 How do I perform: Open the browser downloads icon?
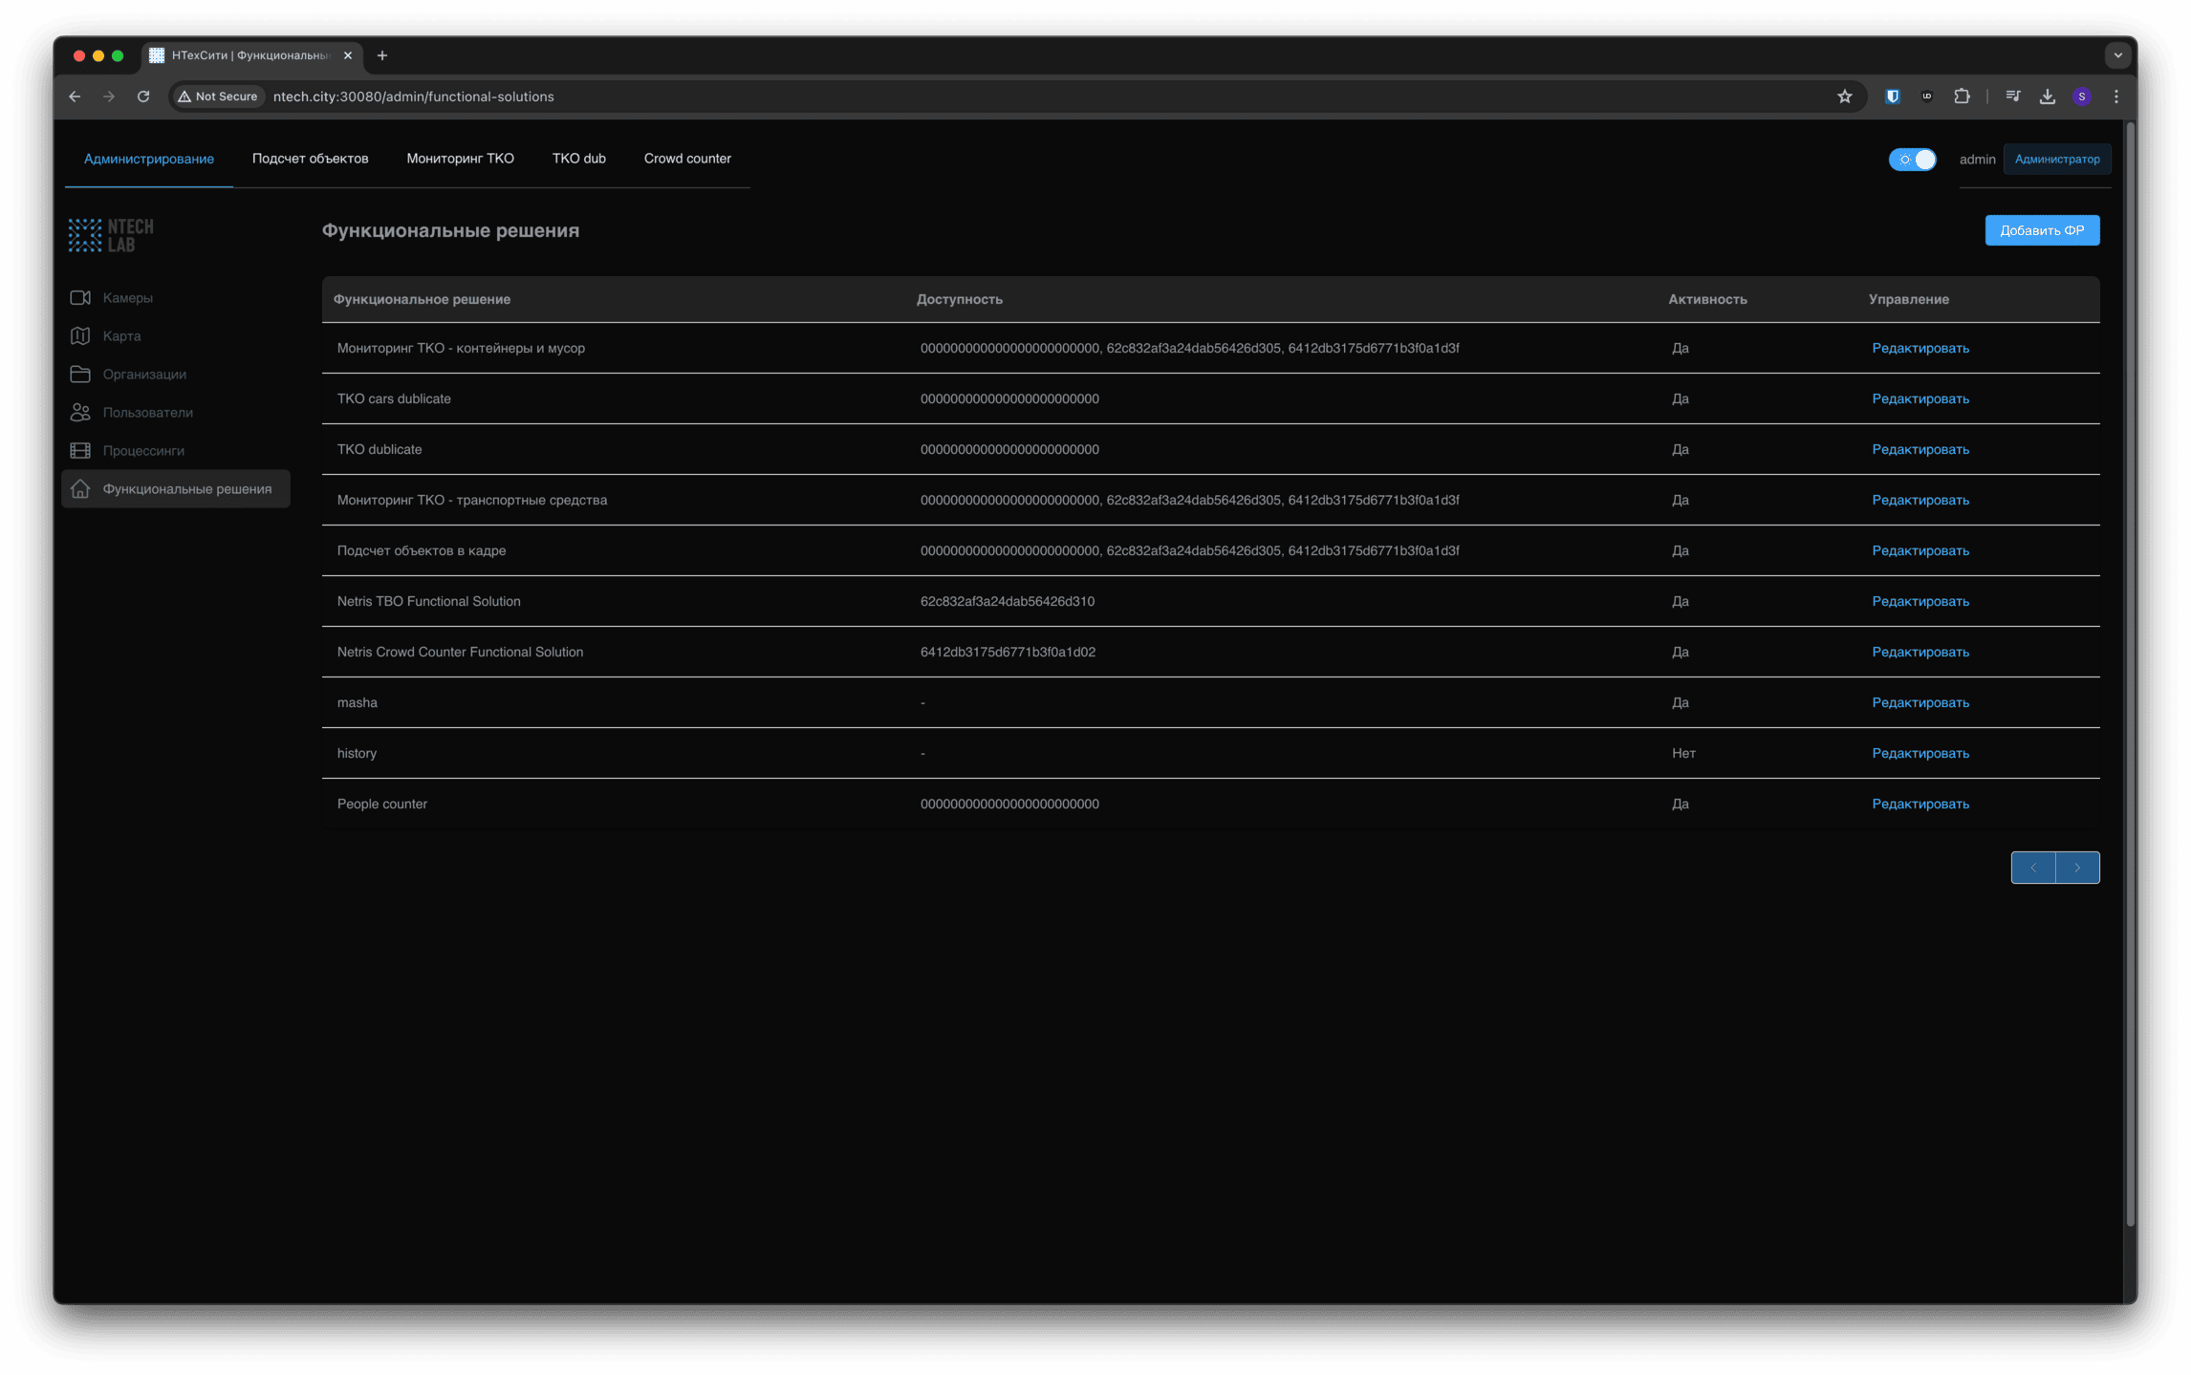(x=2048, y=97)
